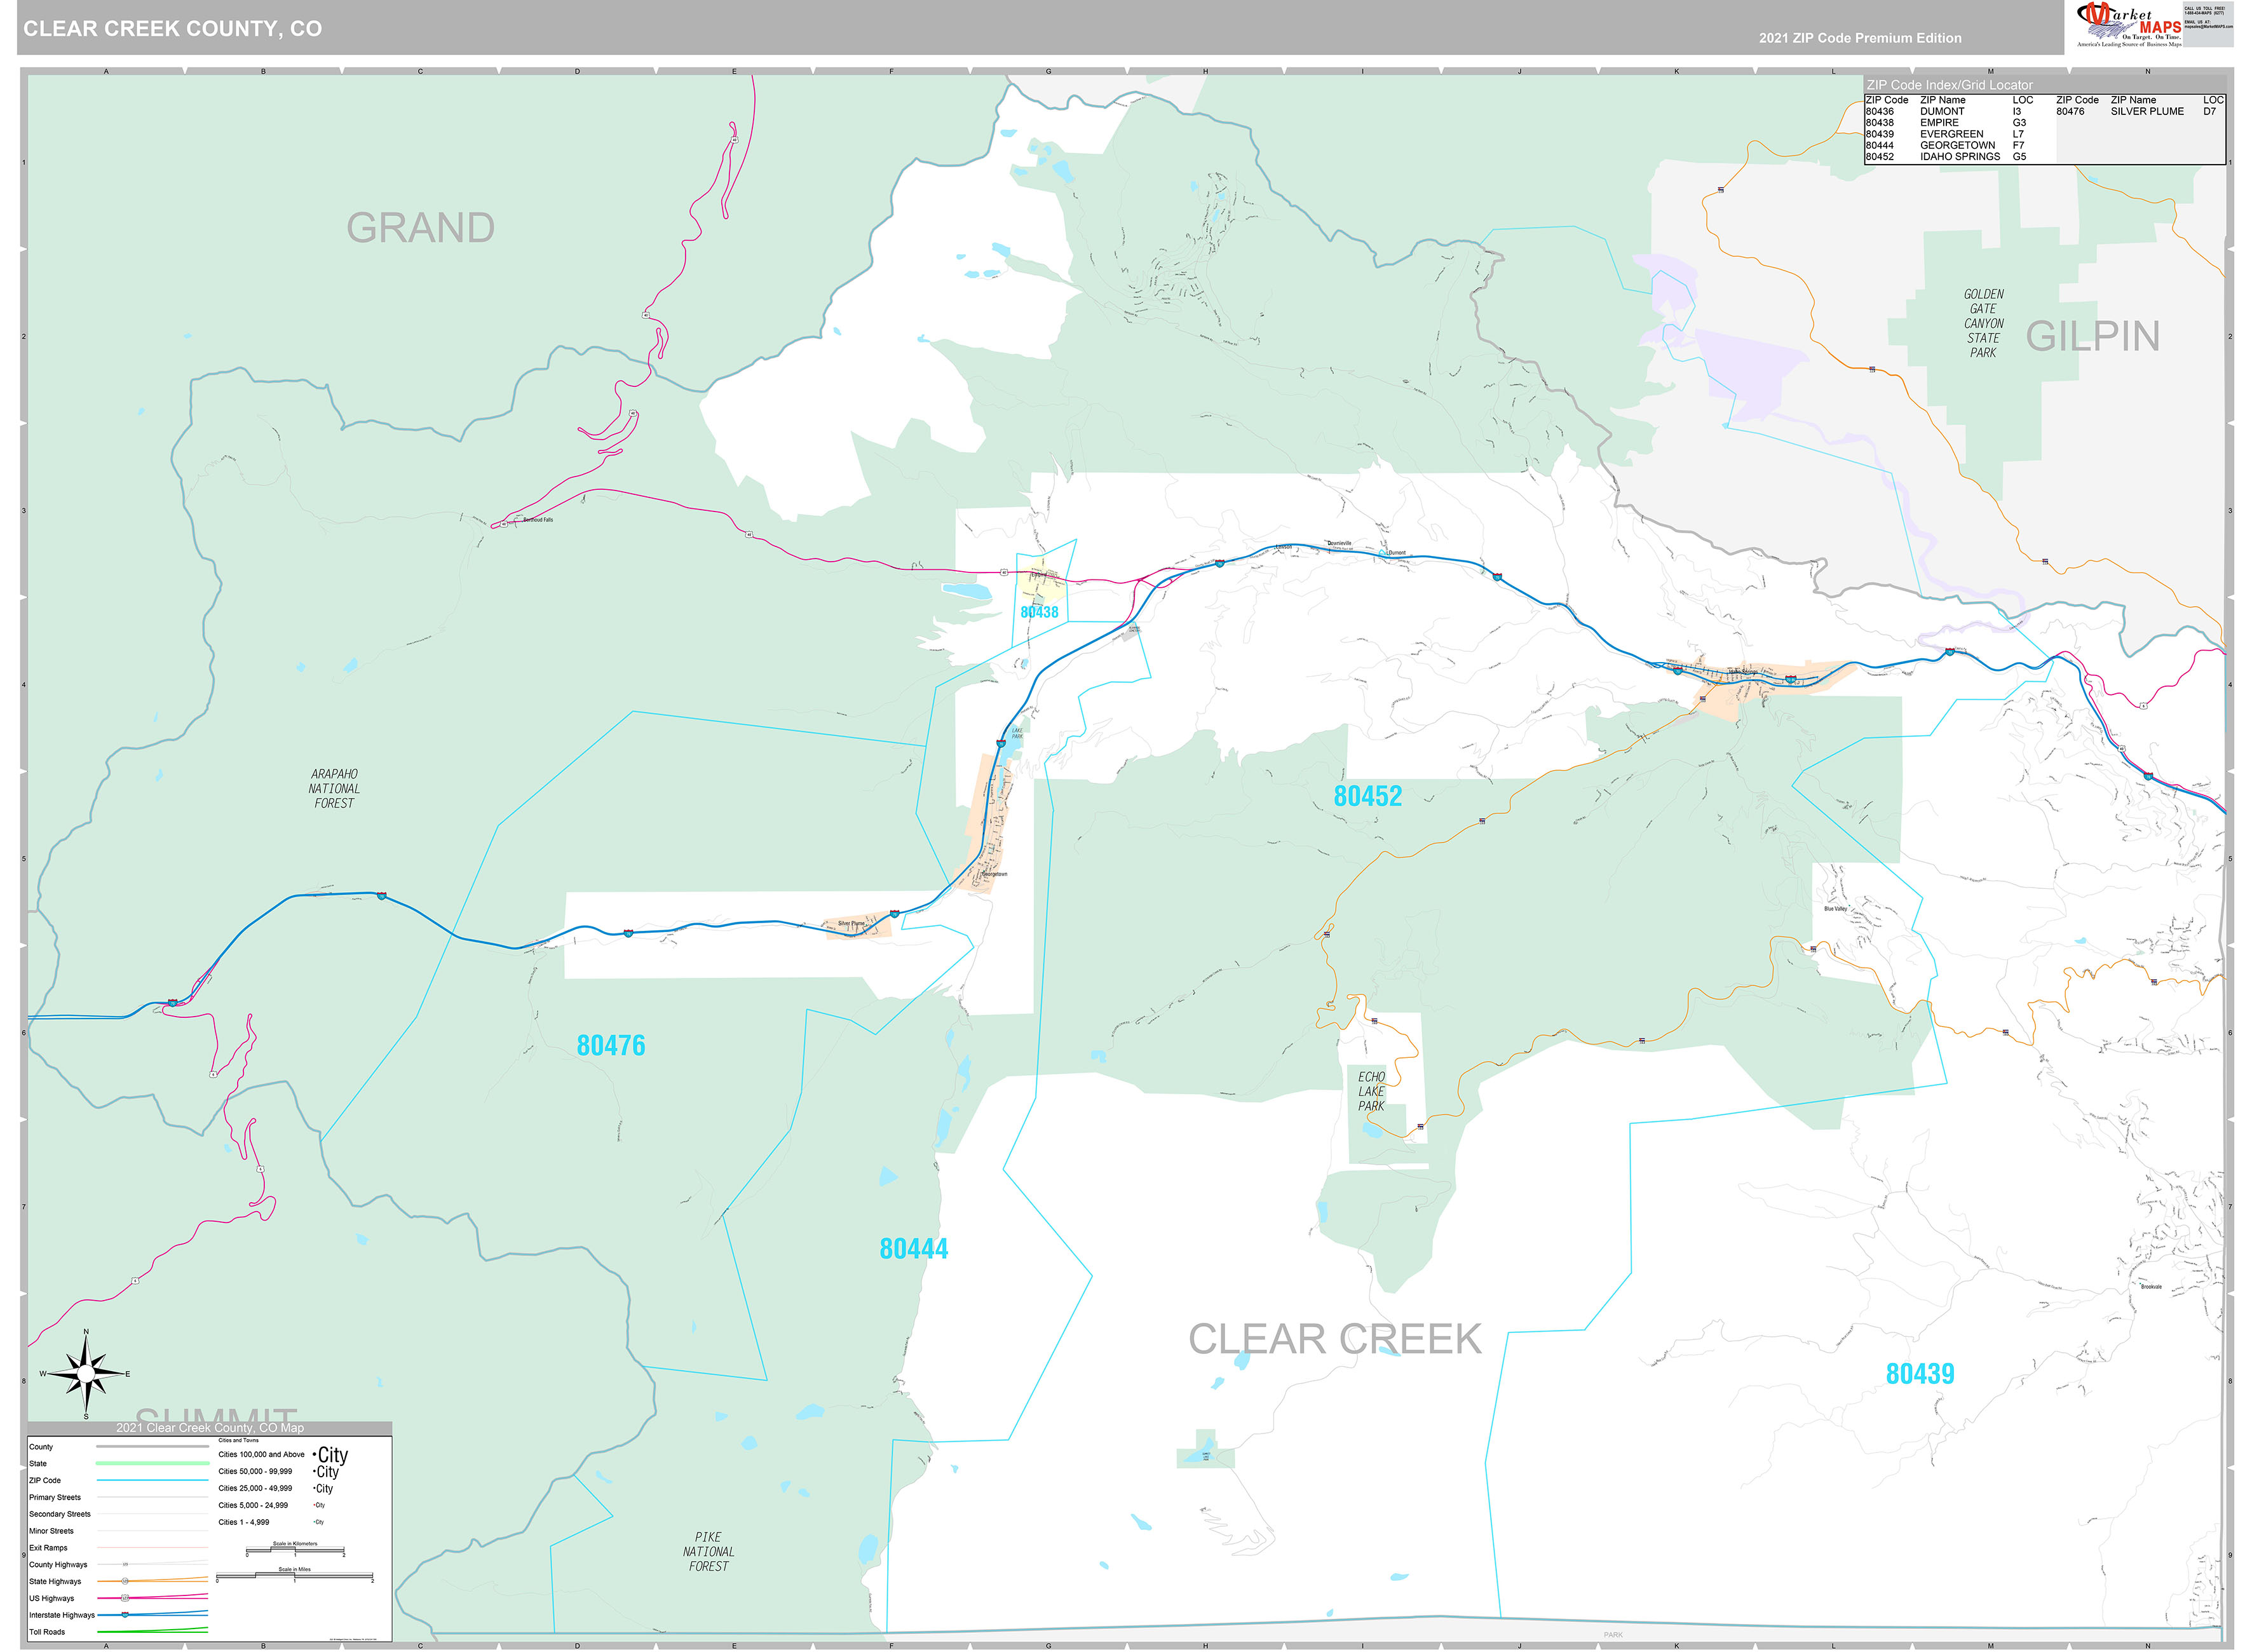The width and height of the screenshot is (2245, 1652).
Task: Select the 80438 EMPIRE index row
Action: coord(1945,122)
